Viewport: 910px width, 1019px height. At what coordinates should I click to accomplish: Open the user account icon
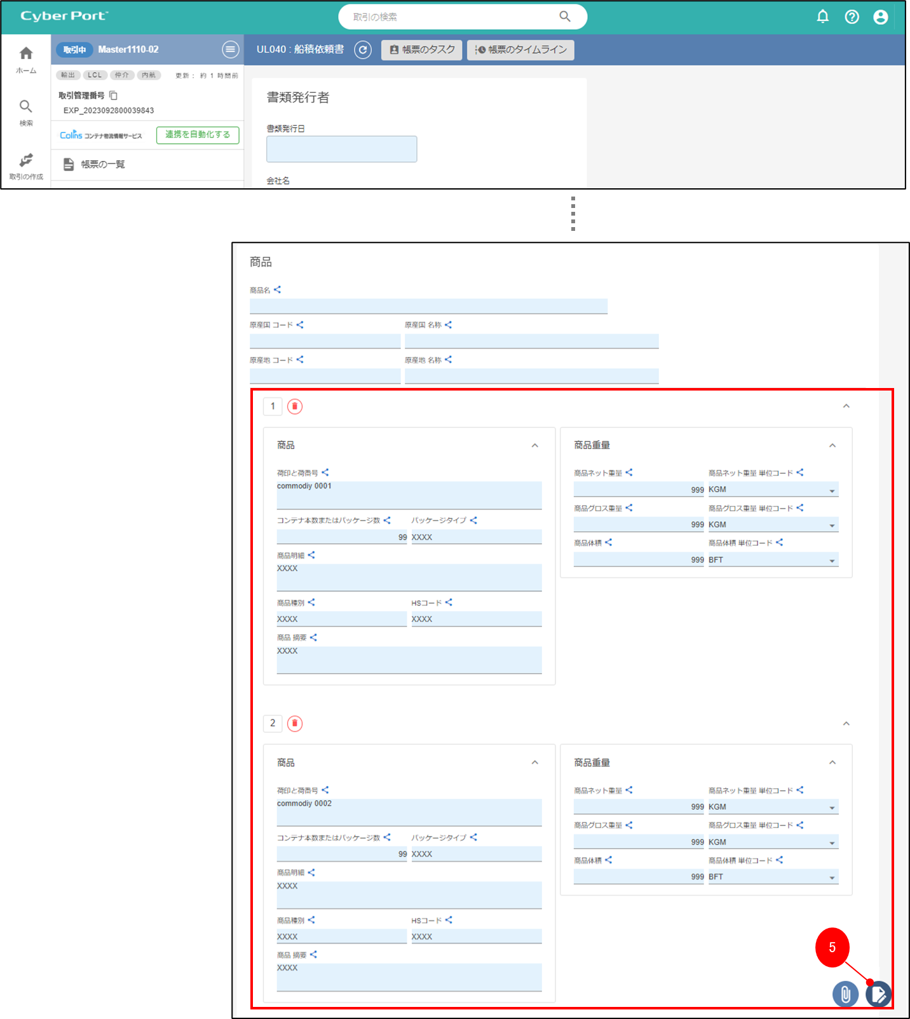880,17
